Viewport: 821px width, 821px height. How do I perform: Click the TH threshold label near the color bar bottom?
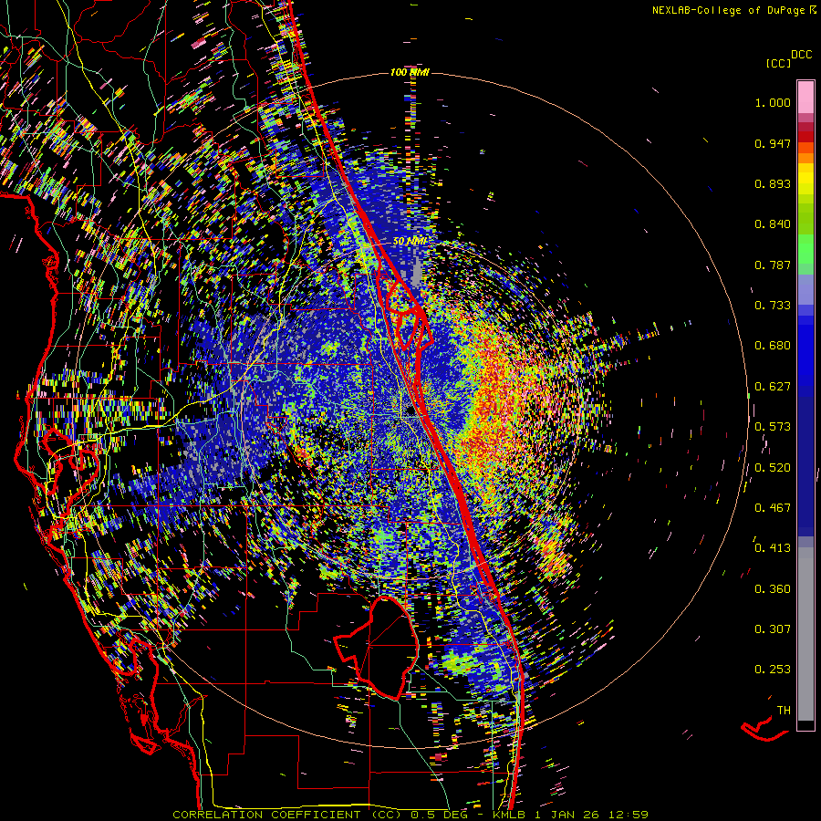784,711
